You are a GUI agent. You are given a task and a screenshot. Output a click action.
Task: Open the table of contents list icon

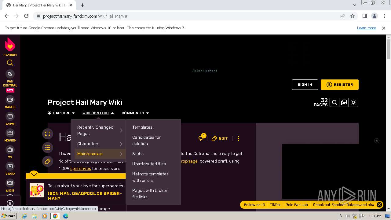pos(48,148)
